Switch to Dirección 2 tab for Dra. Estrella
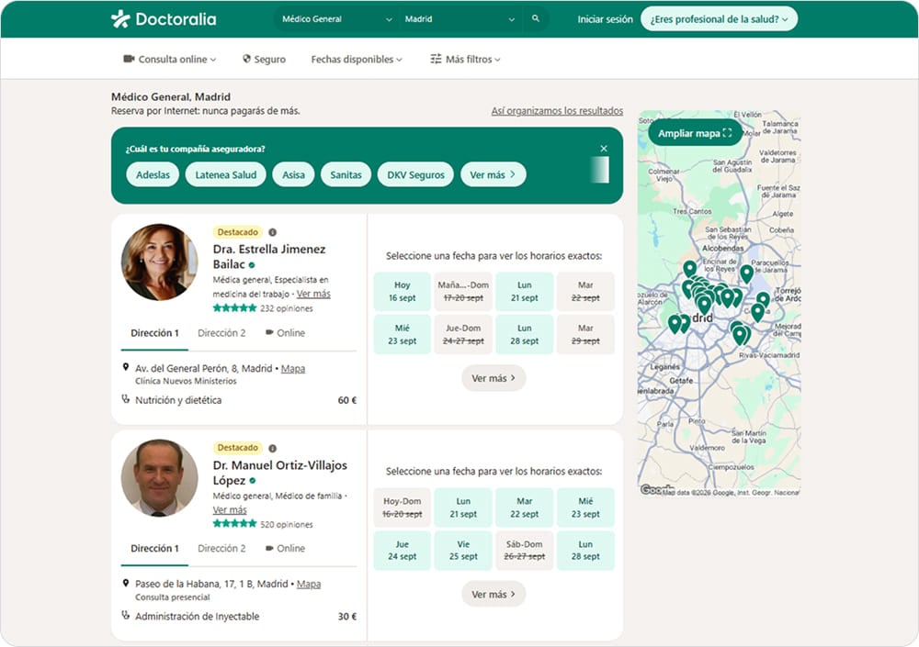This screenshot has width=919, height=647. pos(221,332)
